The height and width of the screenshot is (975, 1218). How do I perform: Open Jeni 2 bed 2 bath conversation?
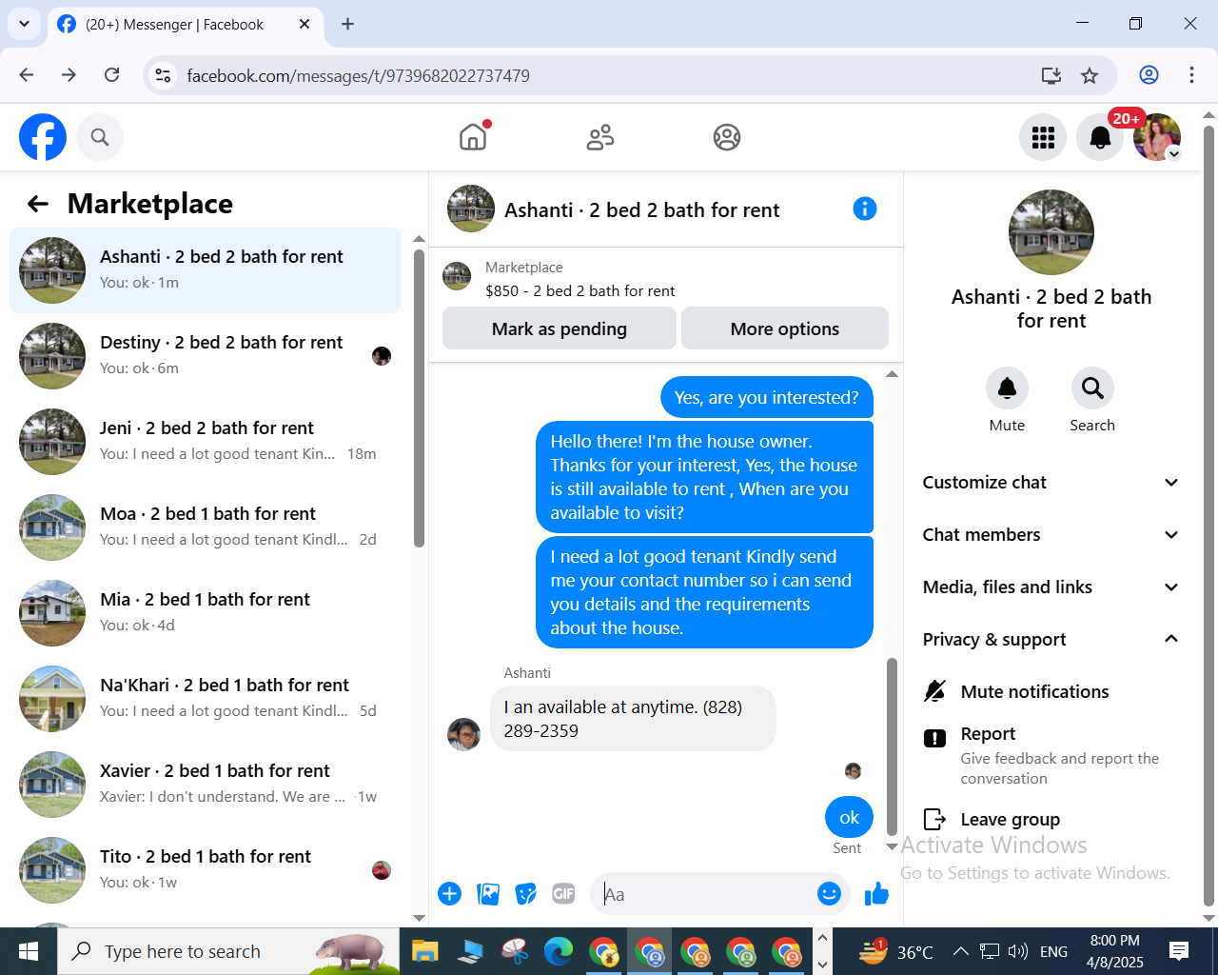pos(205,442)
